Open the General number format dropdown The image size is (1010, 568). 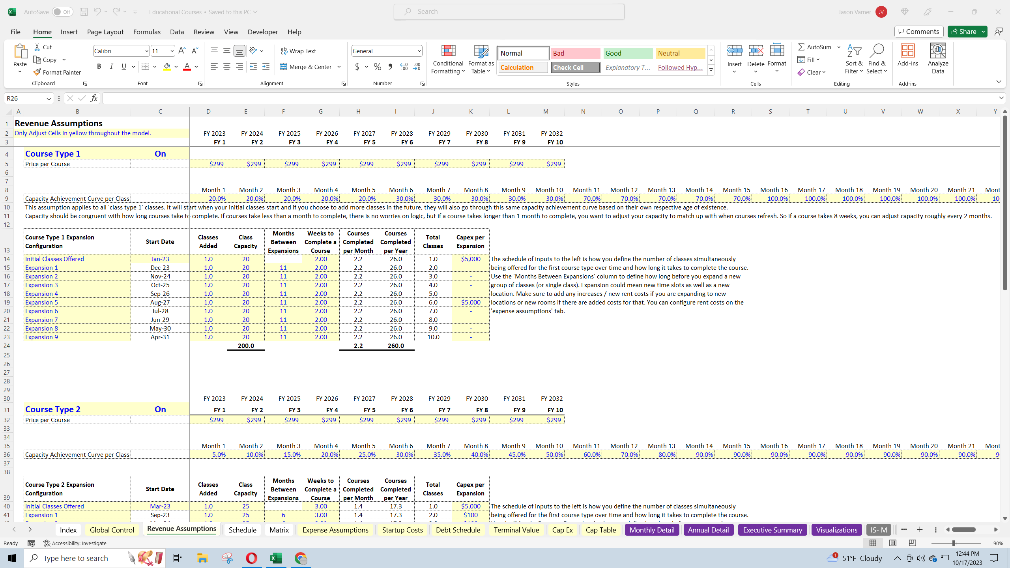coord(419,51)
